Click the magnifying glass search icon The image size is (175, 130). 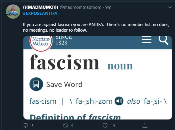[x=164, y=40]
